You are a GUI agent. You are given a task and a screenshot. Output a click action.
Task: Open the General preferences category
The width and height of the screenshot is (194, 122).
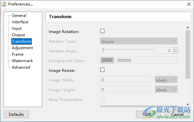coord(19,16)
